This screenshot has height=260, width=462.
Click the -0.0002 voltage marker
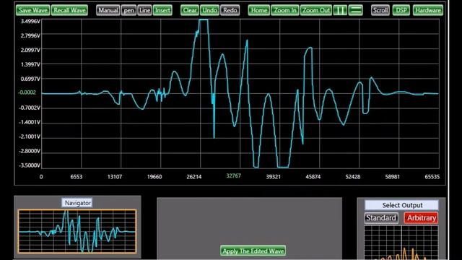click(x=27, y=92)
